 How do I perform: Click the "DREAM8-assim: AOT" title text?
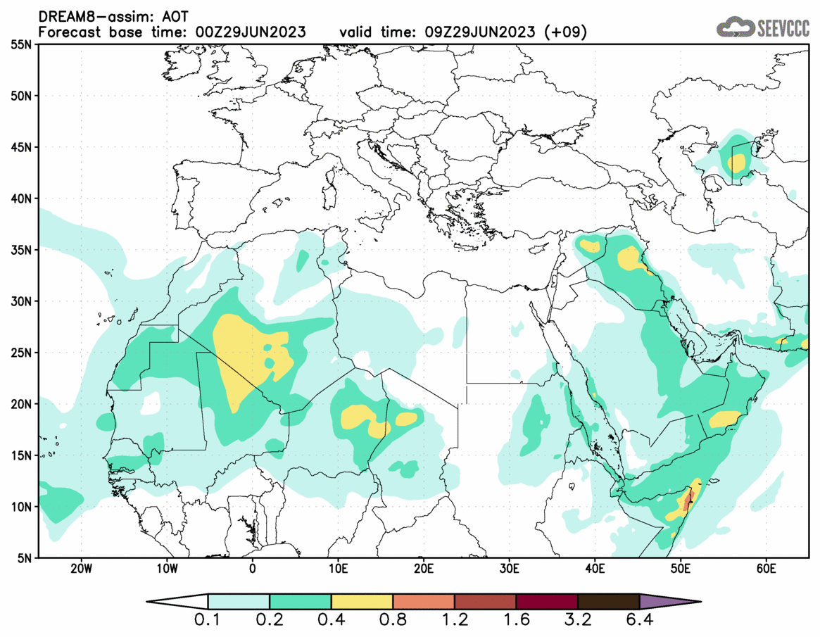[x=113, y=17]
